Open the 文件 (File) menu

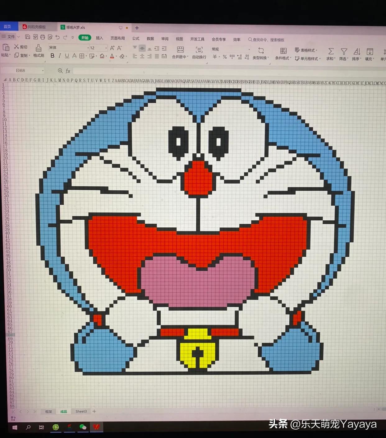9,37
